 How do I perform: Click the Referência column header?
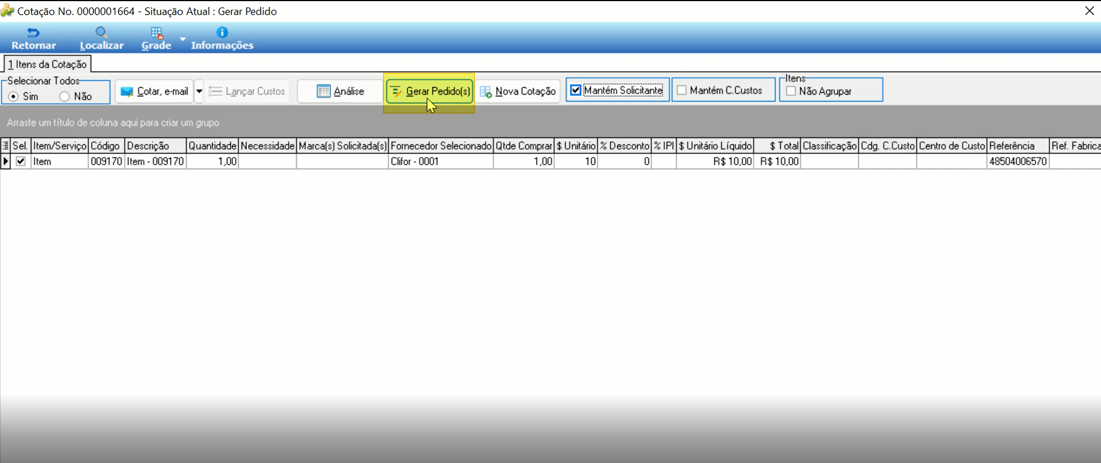point(1018,146)
